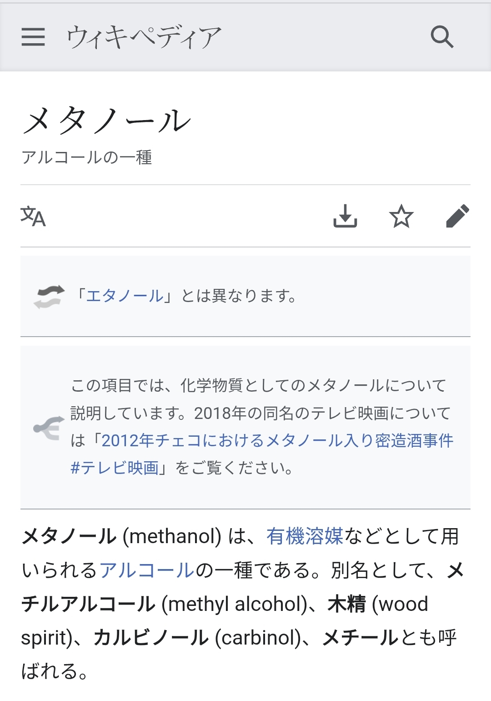Image resolution: width=491 pixels, height=701 pixels.
Task: Download this article via the download icon
Action: [345, 216]
